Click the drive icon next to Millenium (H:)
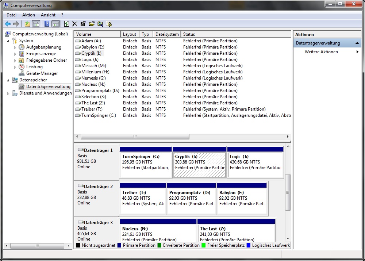 pos(78,72)
